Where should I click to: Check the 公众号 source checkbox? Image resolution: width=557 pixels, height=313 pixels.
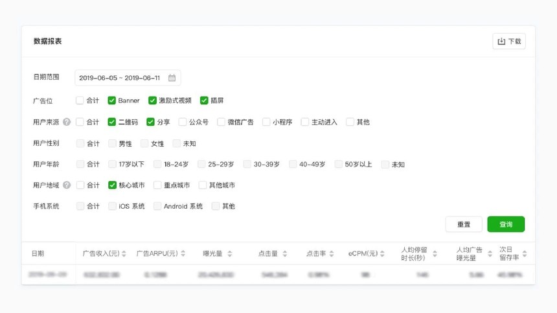(x=183, y=122)
